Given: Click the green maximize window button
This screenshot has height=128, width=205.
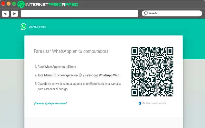Looking at the screenshot, I should [14, 4].
